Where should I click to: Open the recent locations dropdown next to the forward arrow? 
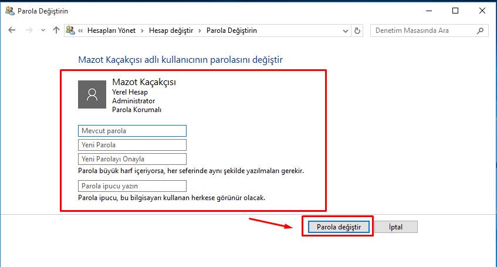click(x=42, y=31)
